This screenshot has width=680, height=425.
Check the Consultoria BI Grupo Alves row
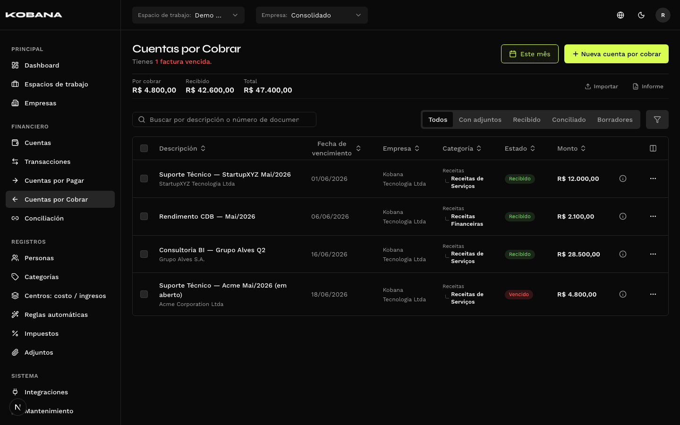click(144, 254)
